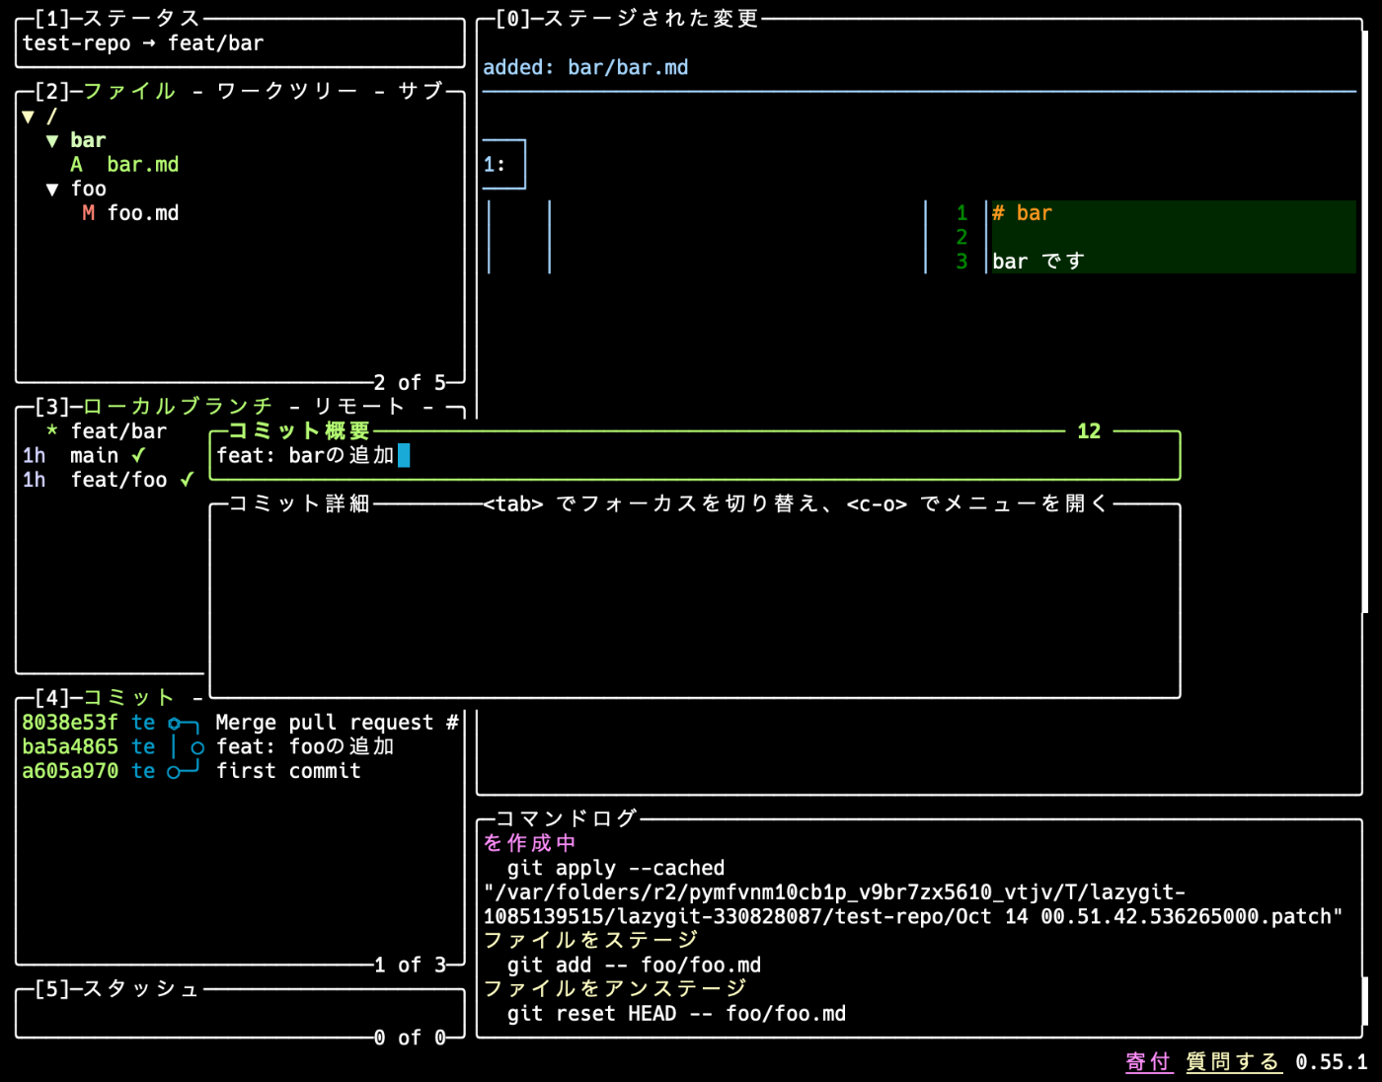The image size is (1382, 1082).
Task: Focus the コミット概要 commit summary field
Action: 691,456
